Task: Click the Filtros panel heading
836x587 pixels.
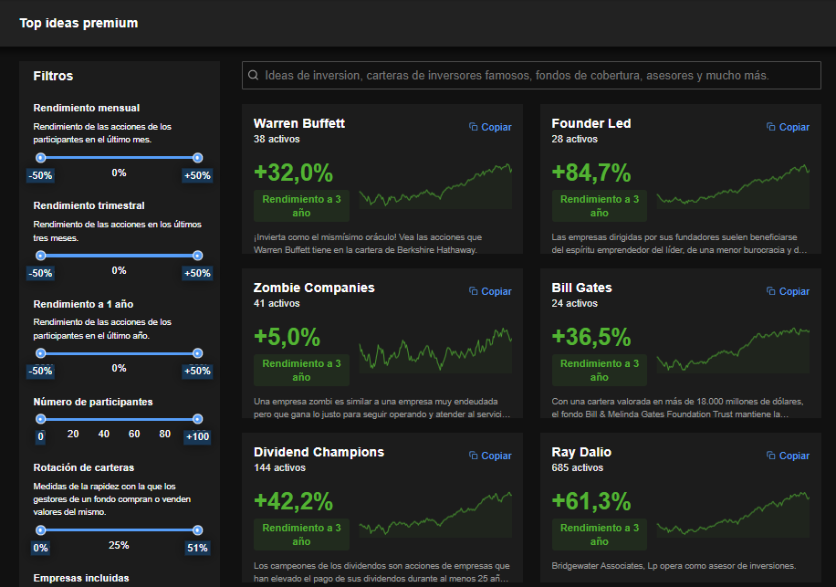Action: tap(53, 76)
